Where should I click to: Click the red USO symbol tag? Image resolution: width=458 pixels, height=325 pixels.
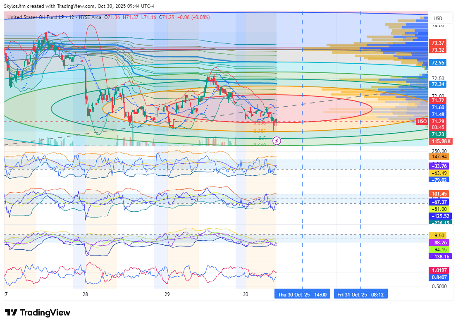(422, 121)
